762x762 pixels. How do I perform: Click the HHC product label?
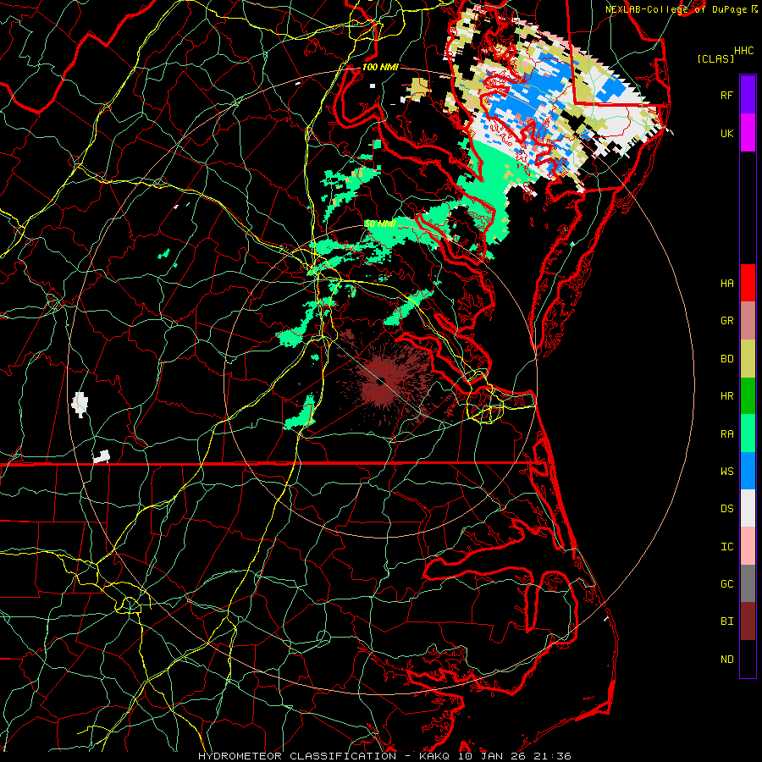tap(743, 51)
